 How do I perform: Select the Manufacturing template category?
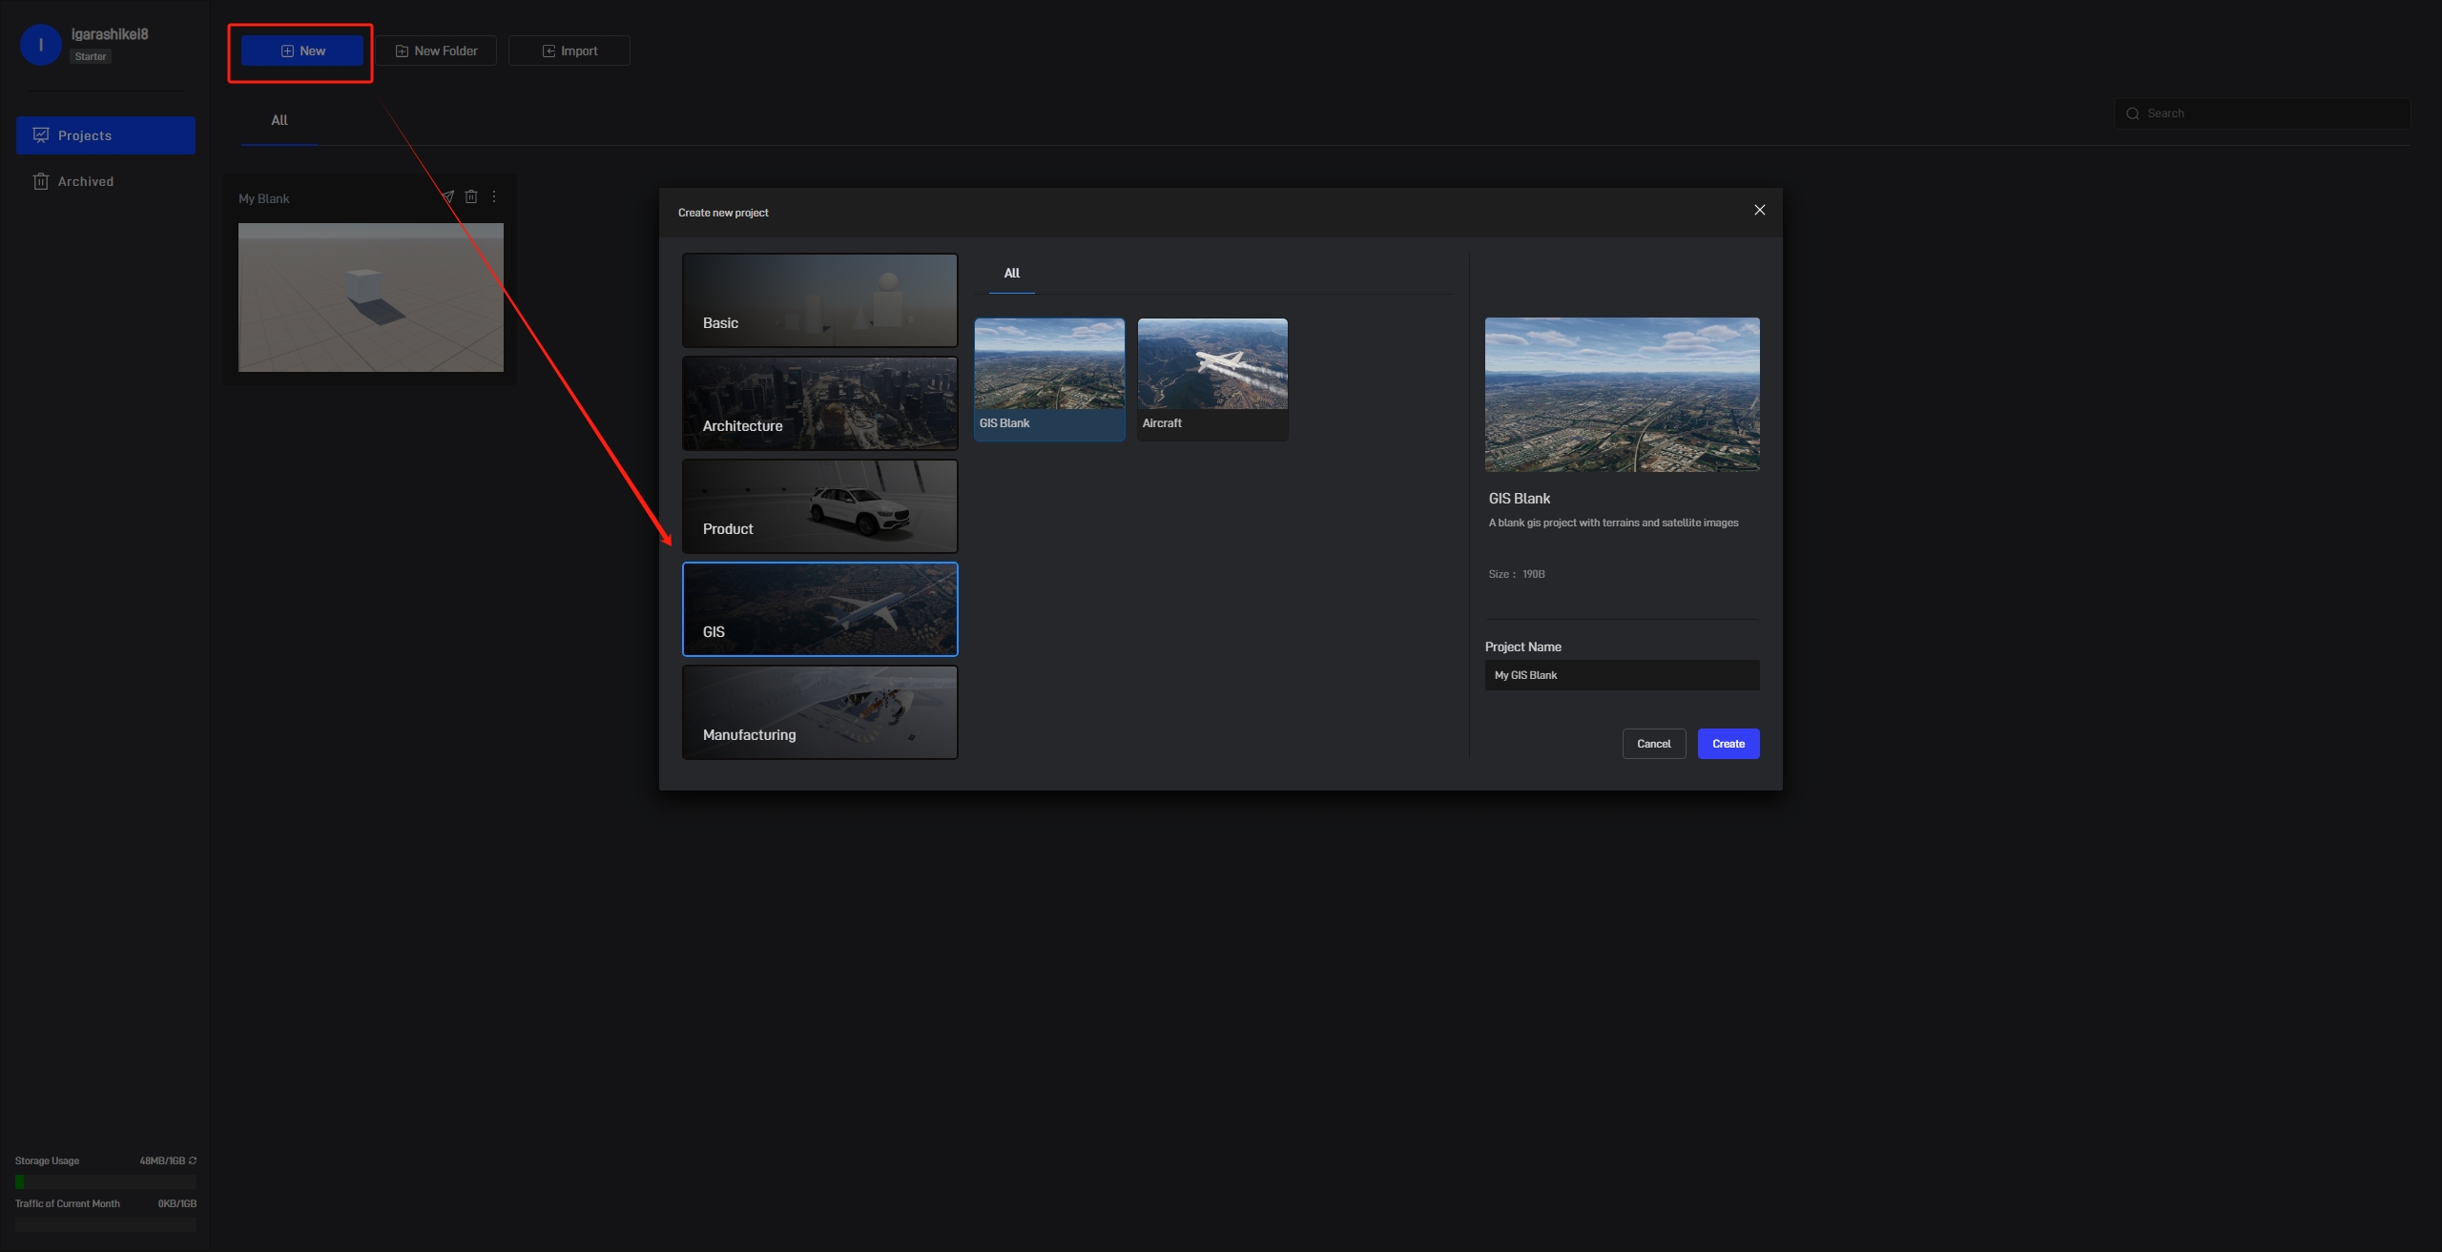pyautogui.click(x=820, y=712)
